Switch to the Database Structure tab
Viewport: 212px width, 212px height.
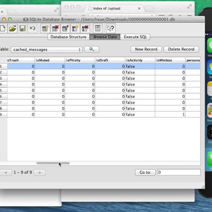[68, 37]
